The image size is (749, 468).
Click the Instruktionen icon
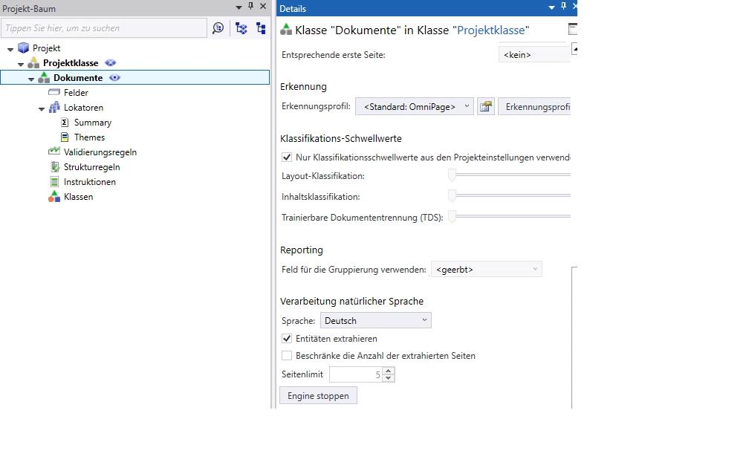click(x=53, y=182)
